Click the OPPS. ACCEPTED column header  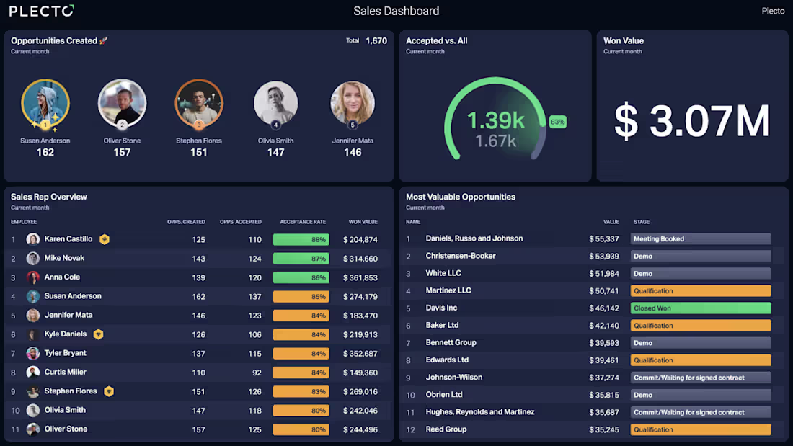[240, 221]
